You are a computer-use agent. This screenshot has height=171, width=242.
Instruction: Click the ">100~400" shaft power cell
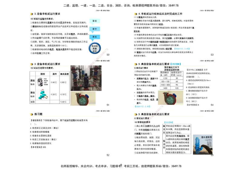pos(165,85)
